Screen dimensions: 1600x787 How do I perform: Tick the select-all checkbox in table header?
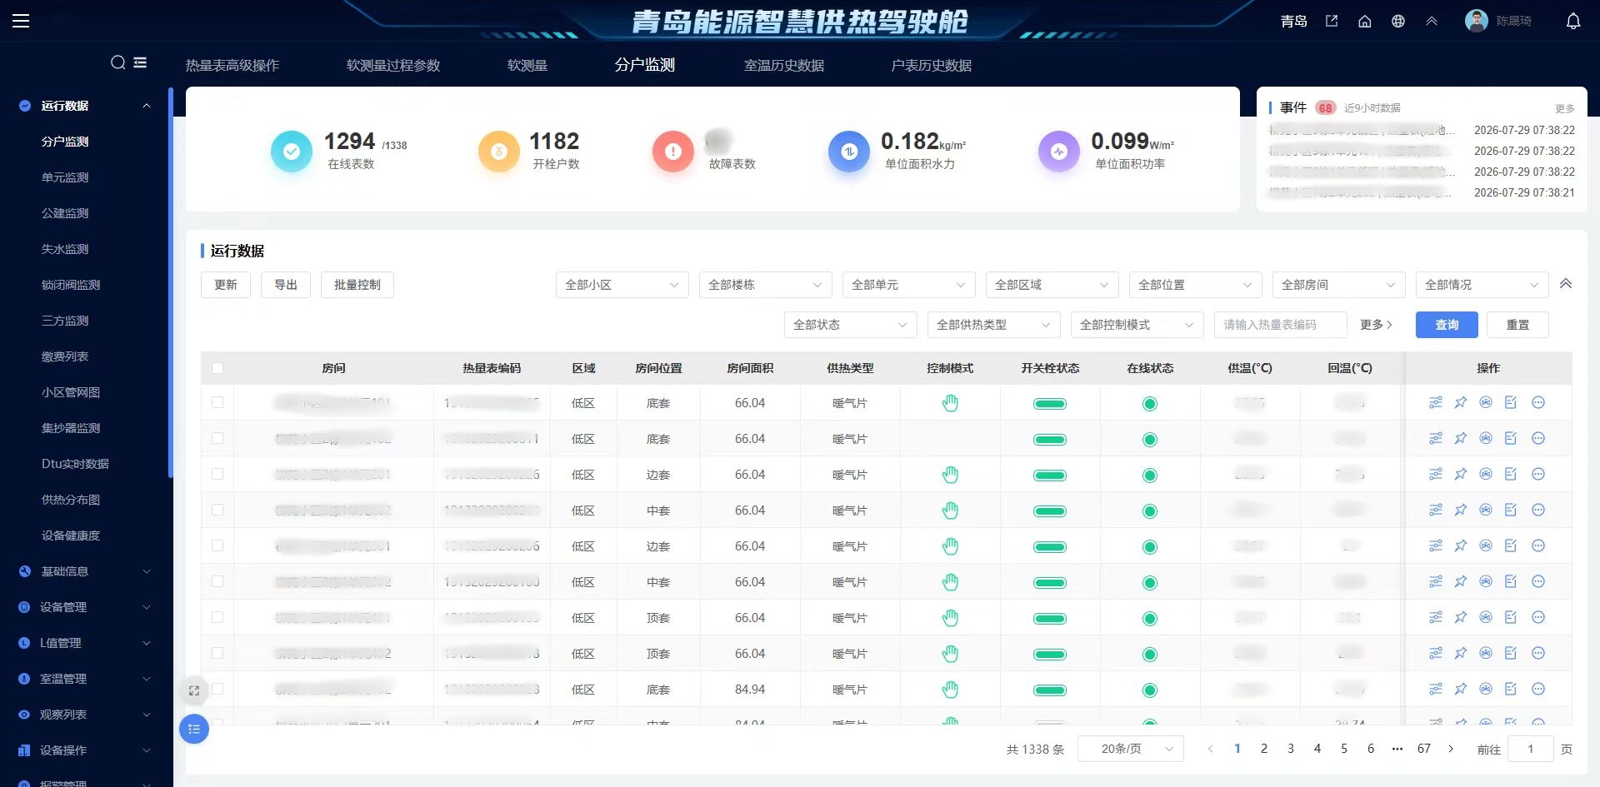pos(217,368)
